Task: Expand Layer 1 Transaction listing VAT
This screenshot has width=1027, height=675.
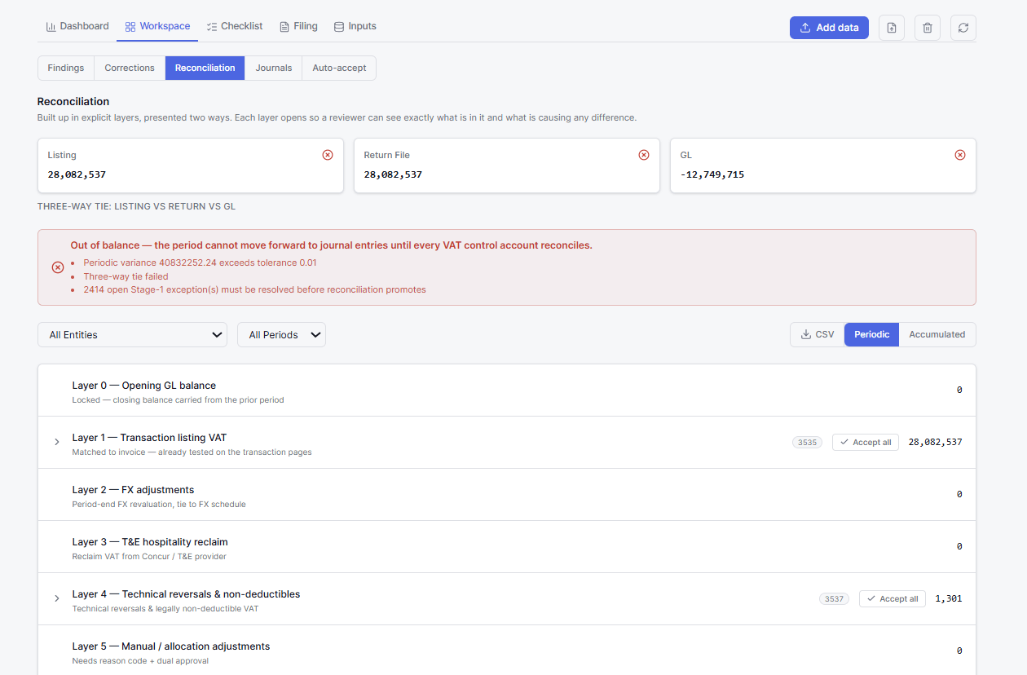Action: [x=57, y=442]
